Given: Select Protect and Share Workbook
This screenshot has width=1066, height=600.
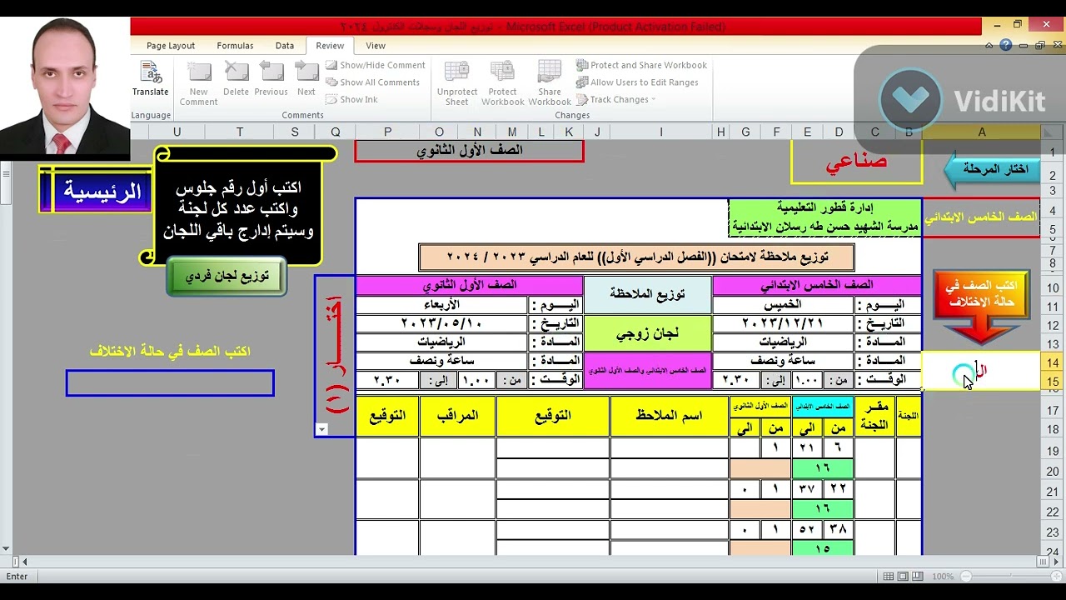Looking at the screenshot, I should (641, 65).
